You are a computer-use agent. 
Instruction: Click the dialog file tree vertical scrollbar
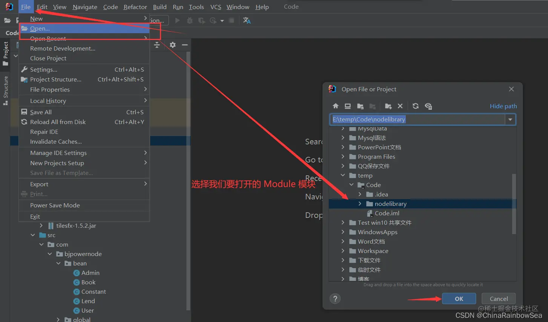click(514, 204)
